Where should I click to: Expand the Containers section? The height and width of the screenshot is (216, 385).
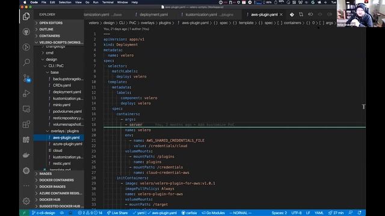(x=59, y=36)
